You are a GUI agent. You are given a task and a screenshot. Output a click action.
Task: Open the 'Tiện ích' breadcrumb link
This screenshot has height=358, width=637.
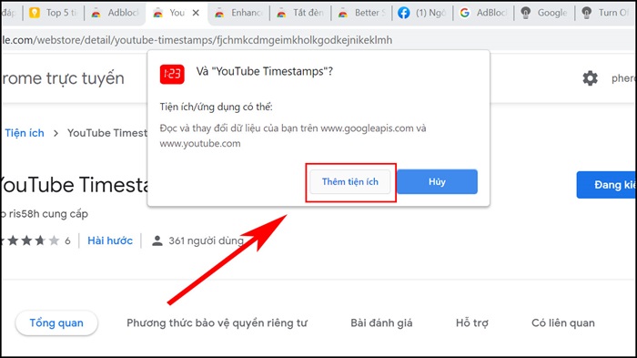pyautogui.click(x=25, y=133)
